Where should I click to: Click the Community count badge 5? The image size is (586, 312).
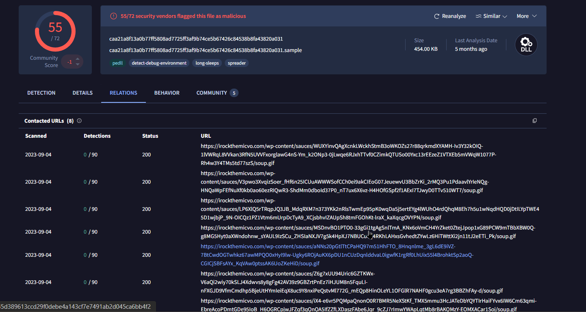coord(234,93)
